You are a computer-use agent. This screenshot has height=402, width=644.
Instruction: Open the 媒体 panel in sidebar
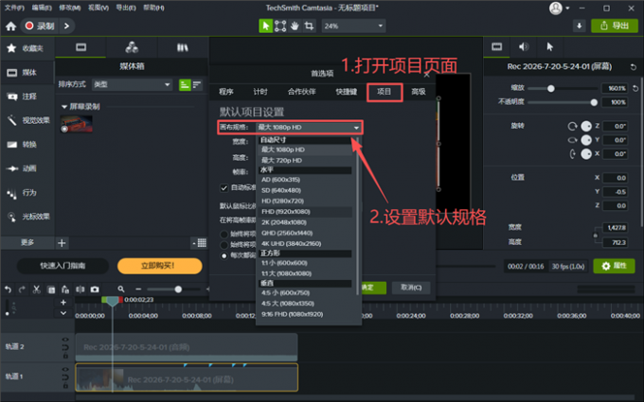pos(27,73)
